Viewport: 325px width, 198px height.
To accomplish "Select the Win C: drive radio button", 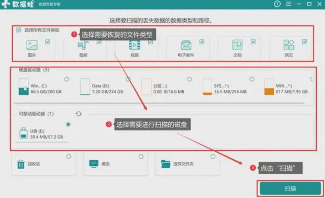I will click(67, 79).
